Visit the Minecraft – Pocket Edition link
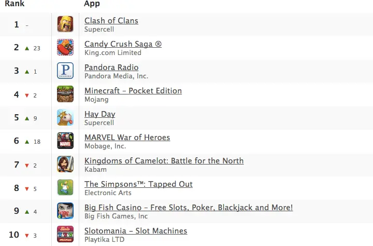The height and width of the screenshot is (246, 373). (x=133, y=91)
